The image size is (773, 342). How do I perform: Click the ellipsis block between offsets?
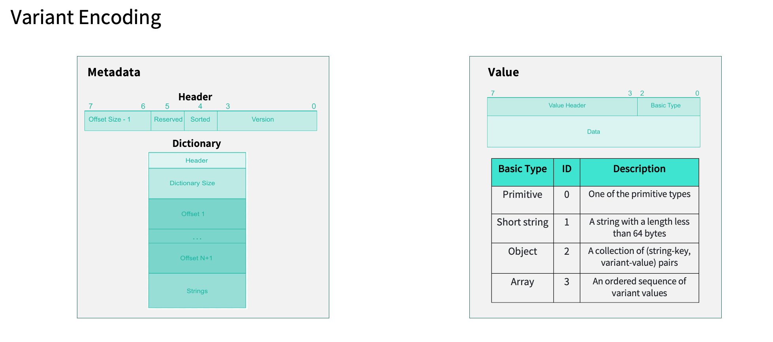pyautogui.click(x=197, y=237)
